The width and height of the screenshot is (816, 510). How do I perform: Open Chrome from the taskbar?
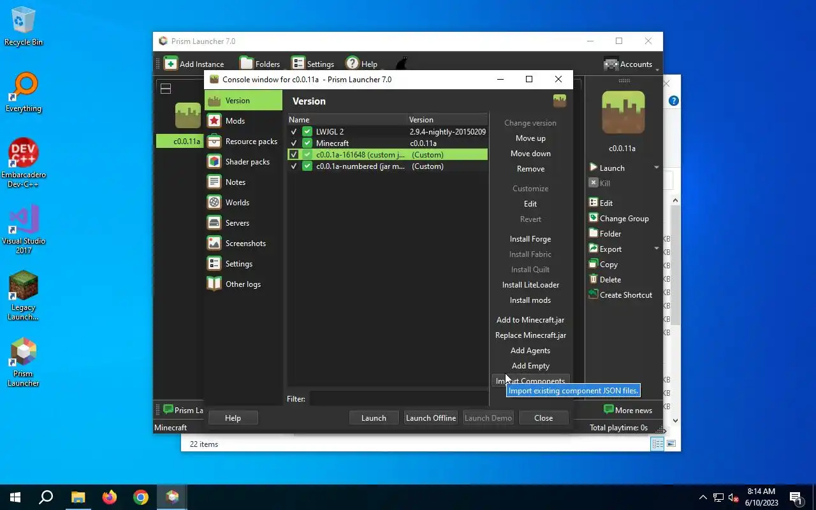[x=141, y=497]
